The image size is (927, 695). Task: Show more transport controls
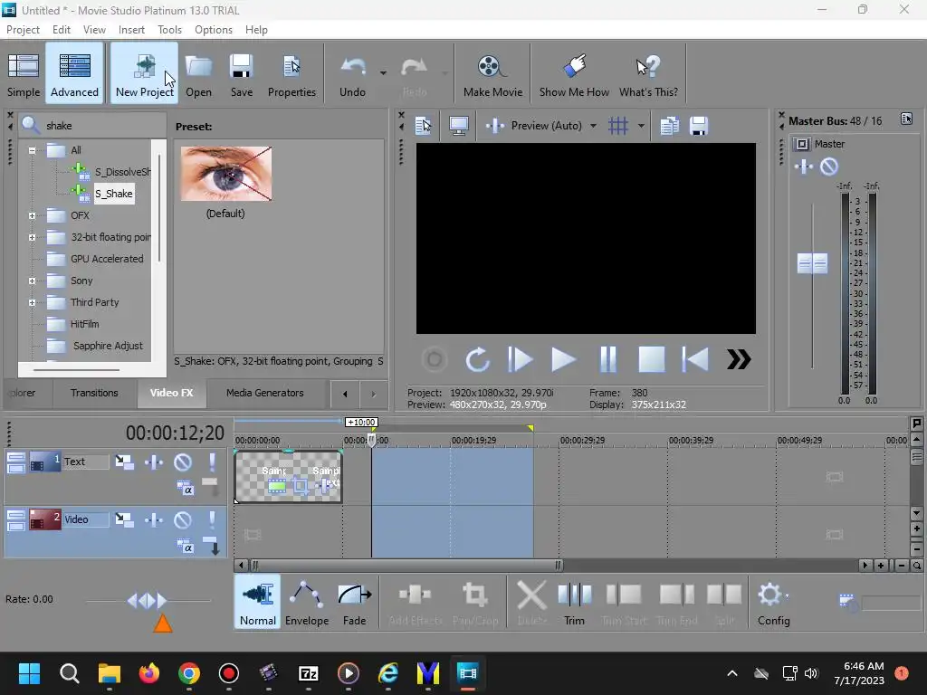click(739, 359)
